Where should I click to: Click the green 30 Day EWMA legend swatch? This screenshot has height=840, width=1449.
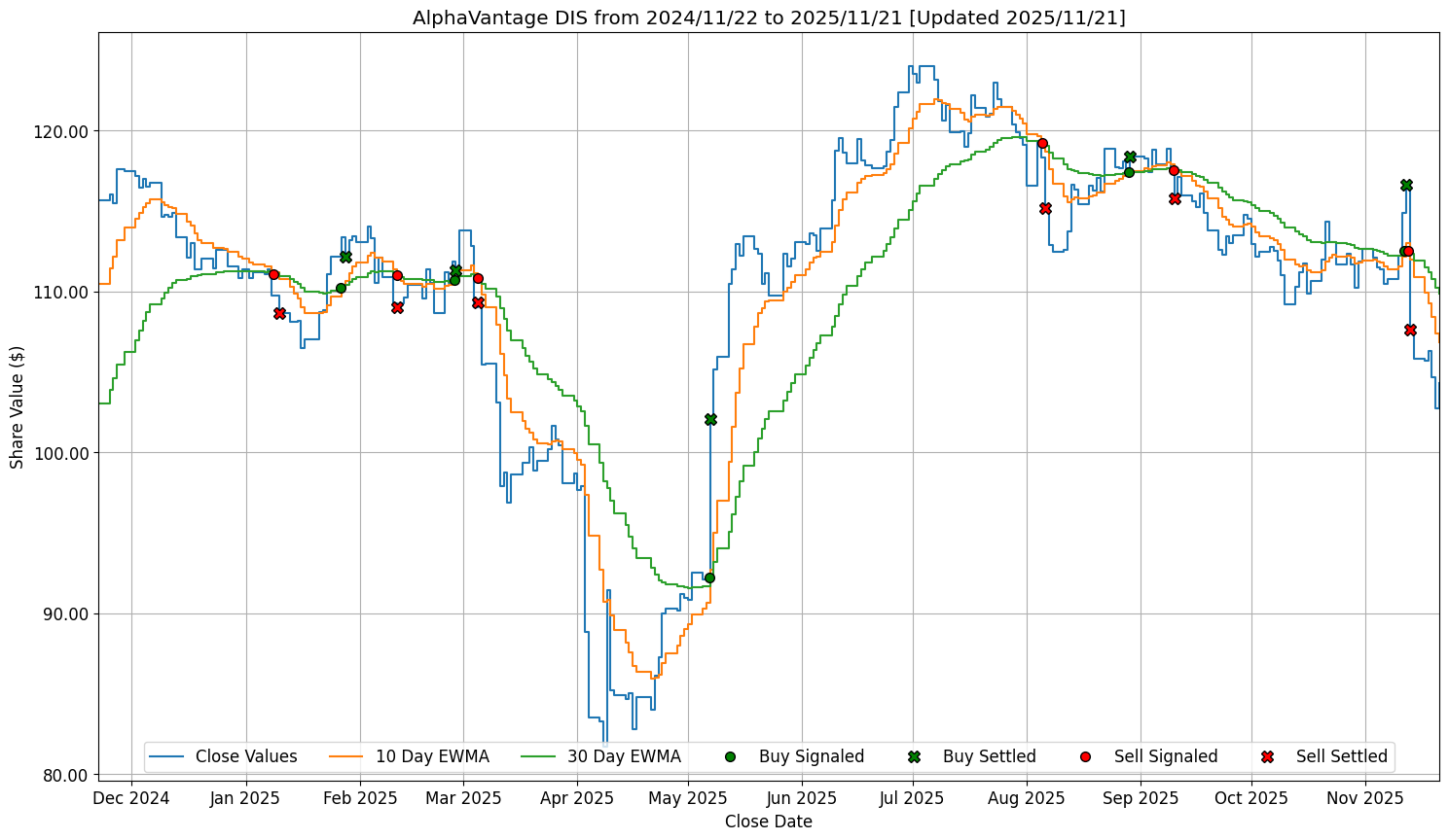tap(539, 756)
